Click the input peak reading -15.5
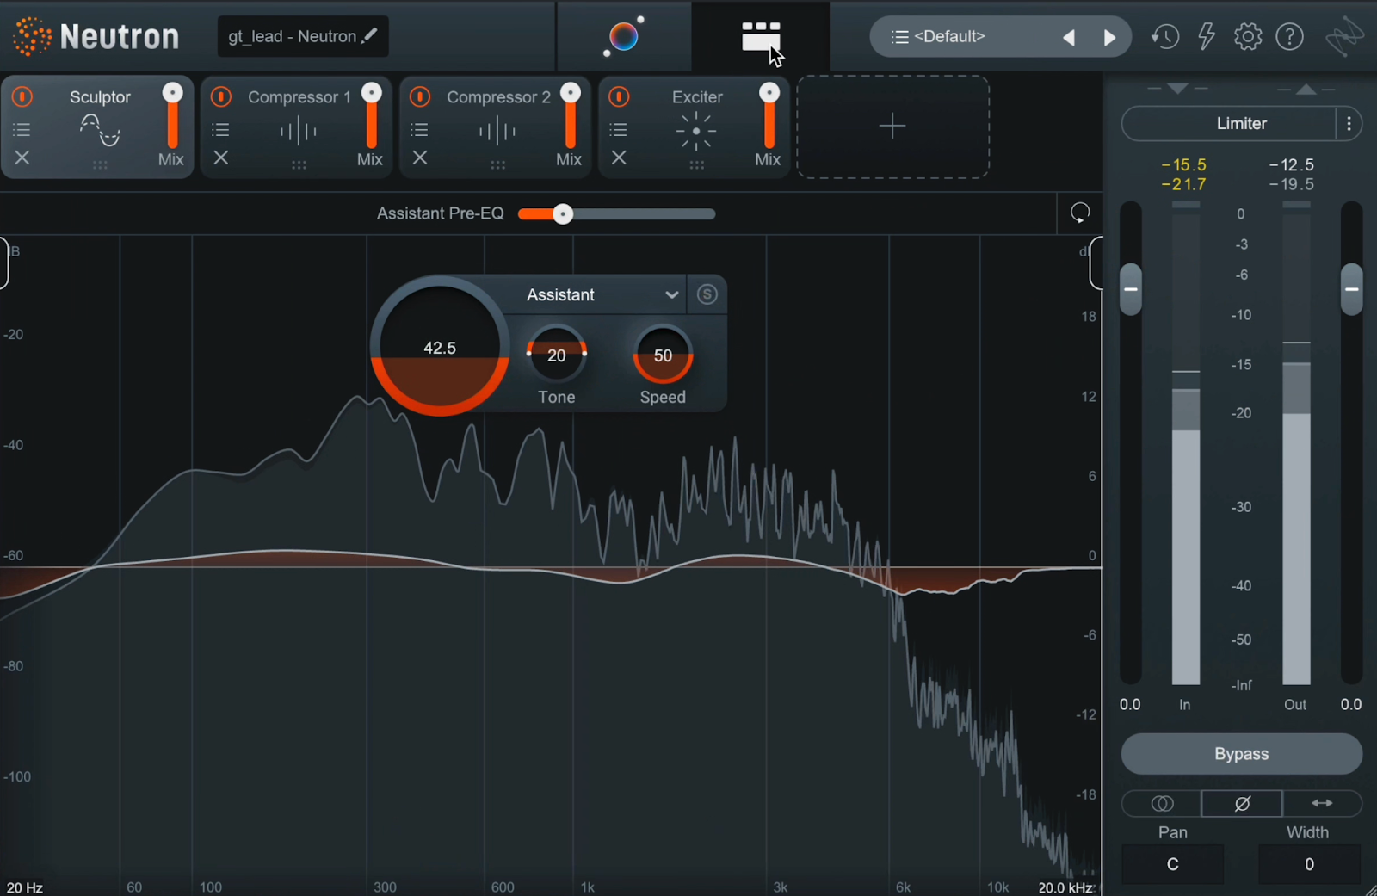Image resolution: width=1377 pixels, height=896 pixels. (x=1183, y=164)
